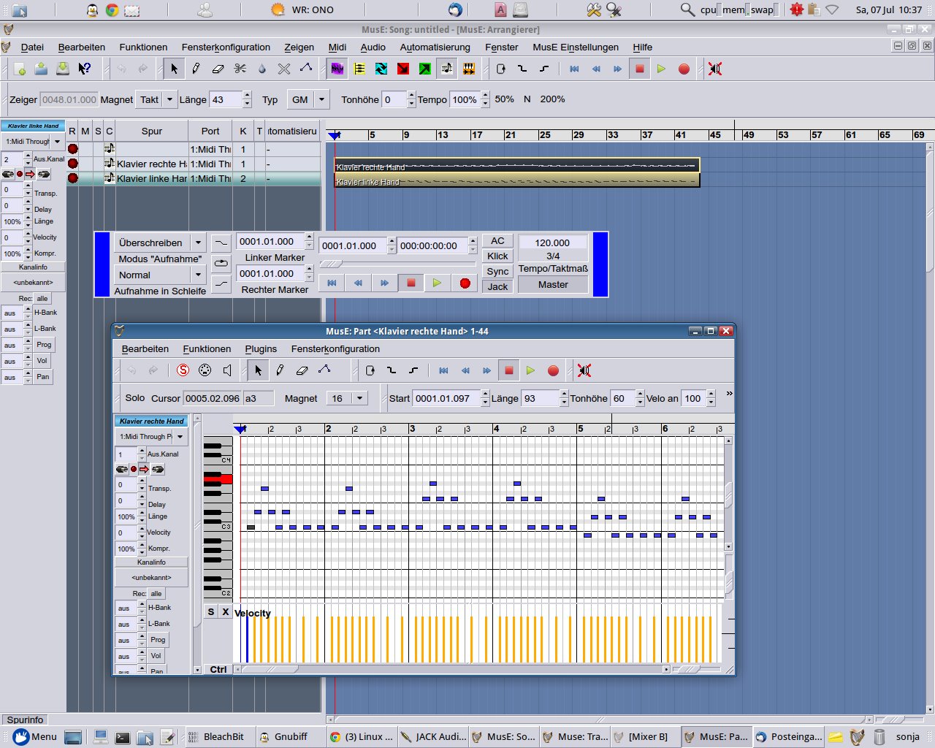Select the glue tool in main toolbar

[x=262, y=69]
